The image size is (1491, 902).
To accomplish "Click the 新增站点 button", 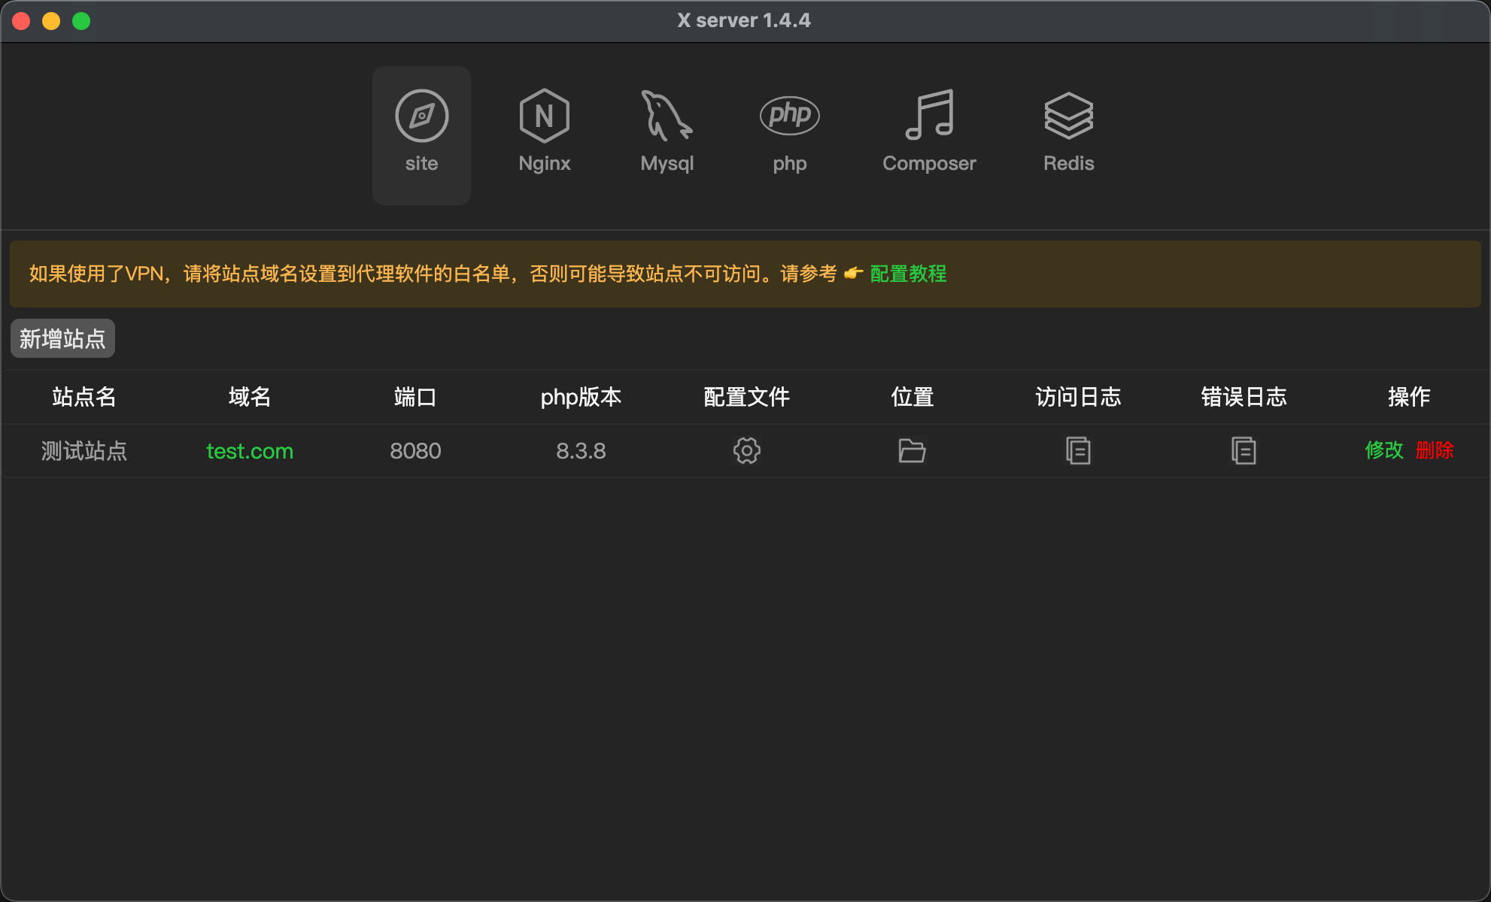I will pos(62,338).
